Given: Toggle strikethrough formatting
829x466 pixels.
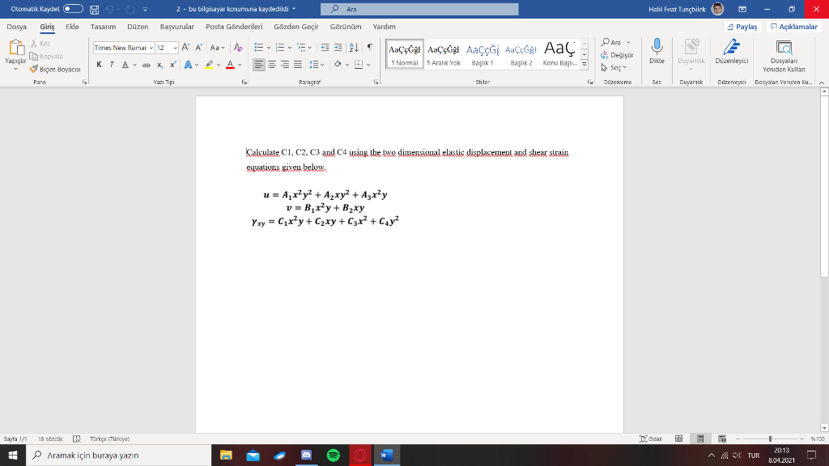Looking at the screenshot, I should click(x=146, y=65).
